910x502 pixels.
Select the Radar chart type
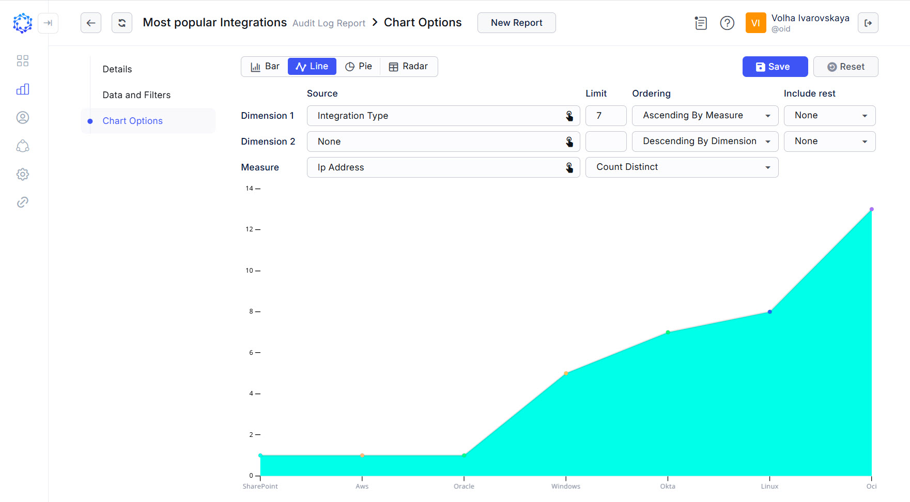coord(408,66)
